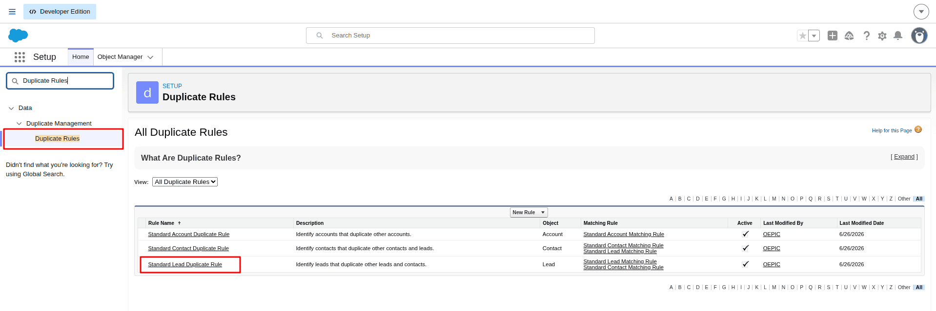The width and height of the screenshot is (936, 311).
Task: Select Duplicate Rules in the sidebar
Action: pos(57,139)
